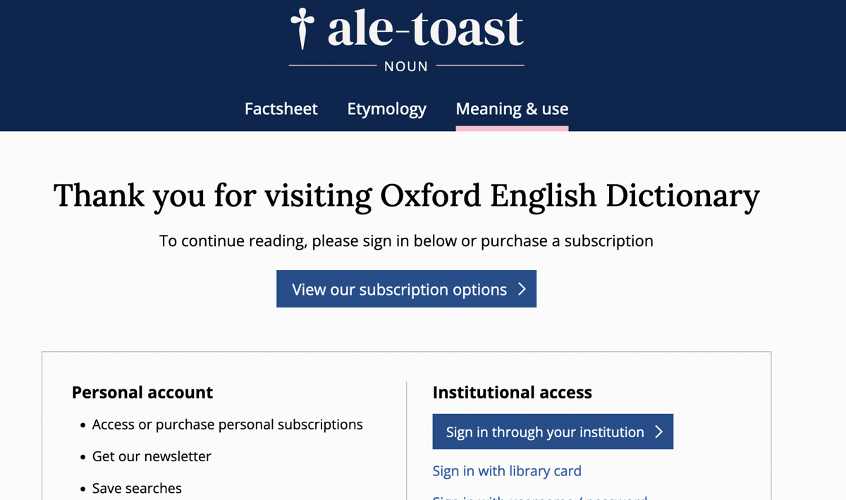846x500 pixels.
Task: Click 'Access or purchase personal subscriptions' bullet
Action: coord(227,425)
